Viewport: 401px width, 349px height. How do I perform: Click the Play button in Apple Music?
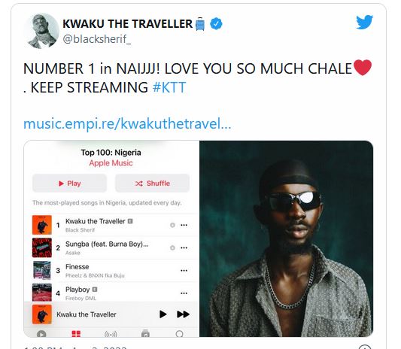point(69,184)
